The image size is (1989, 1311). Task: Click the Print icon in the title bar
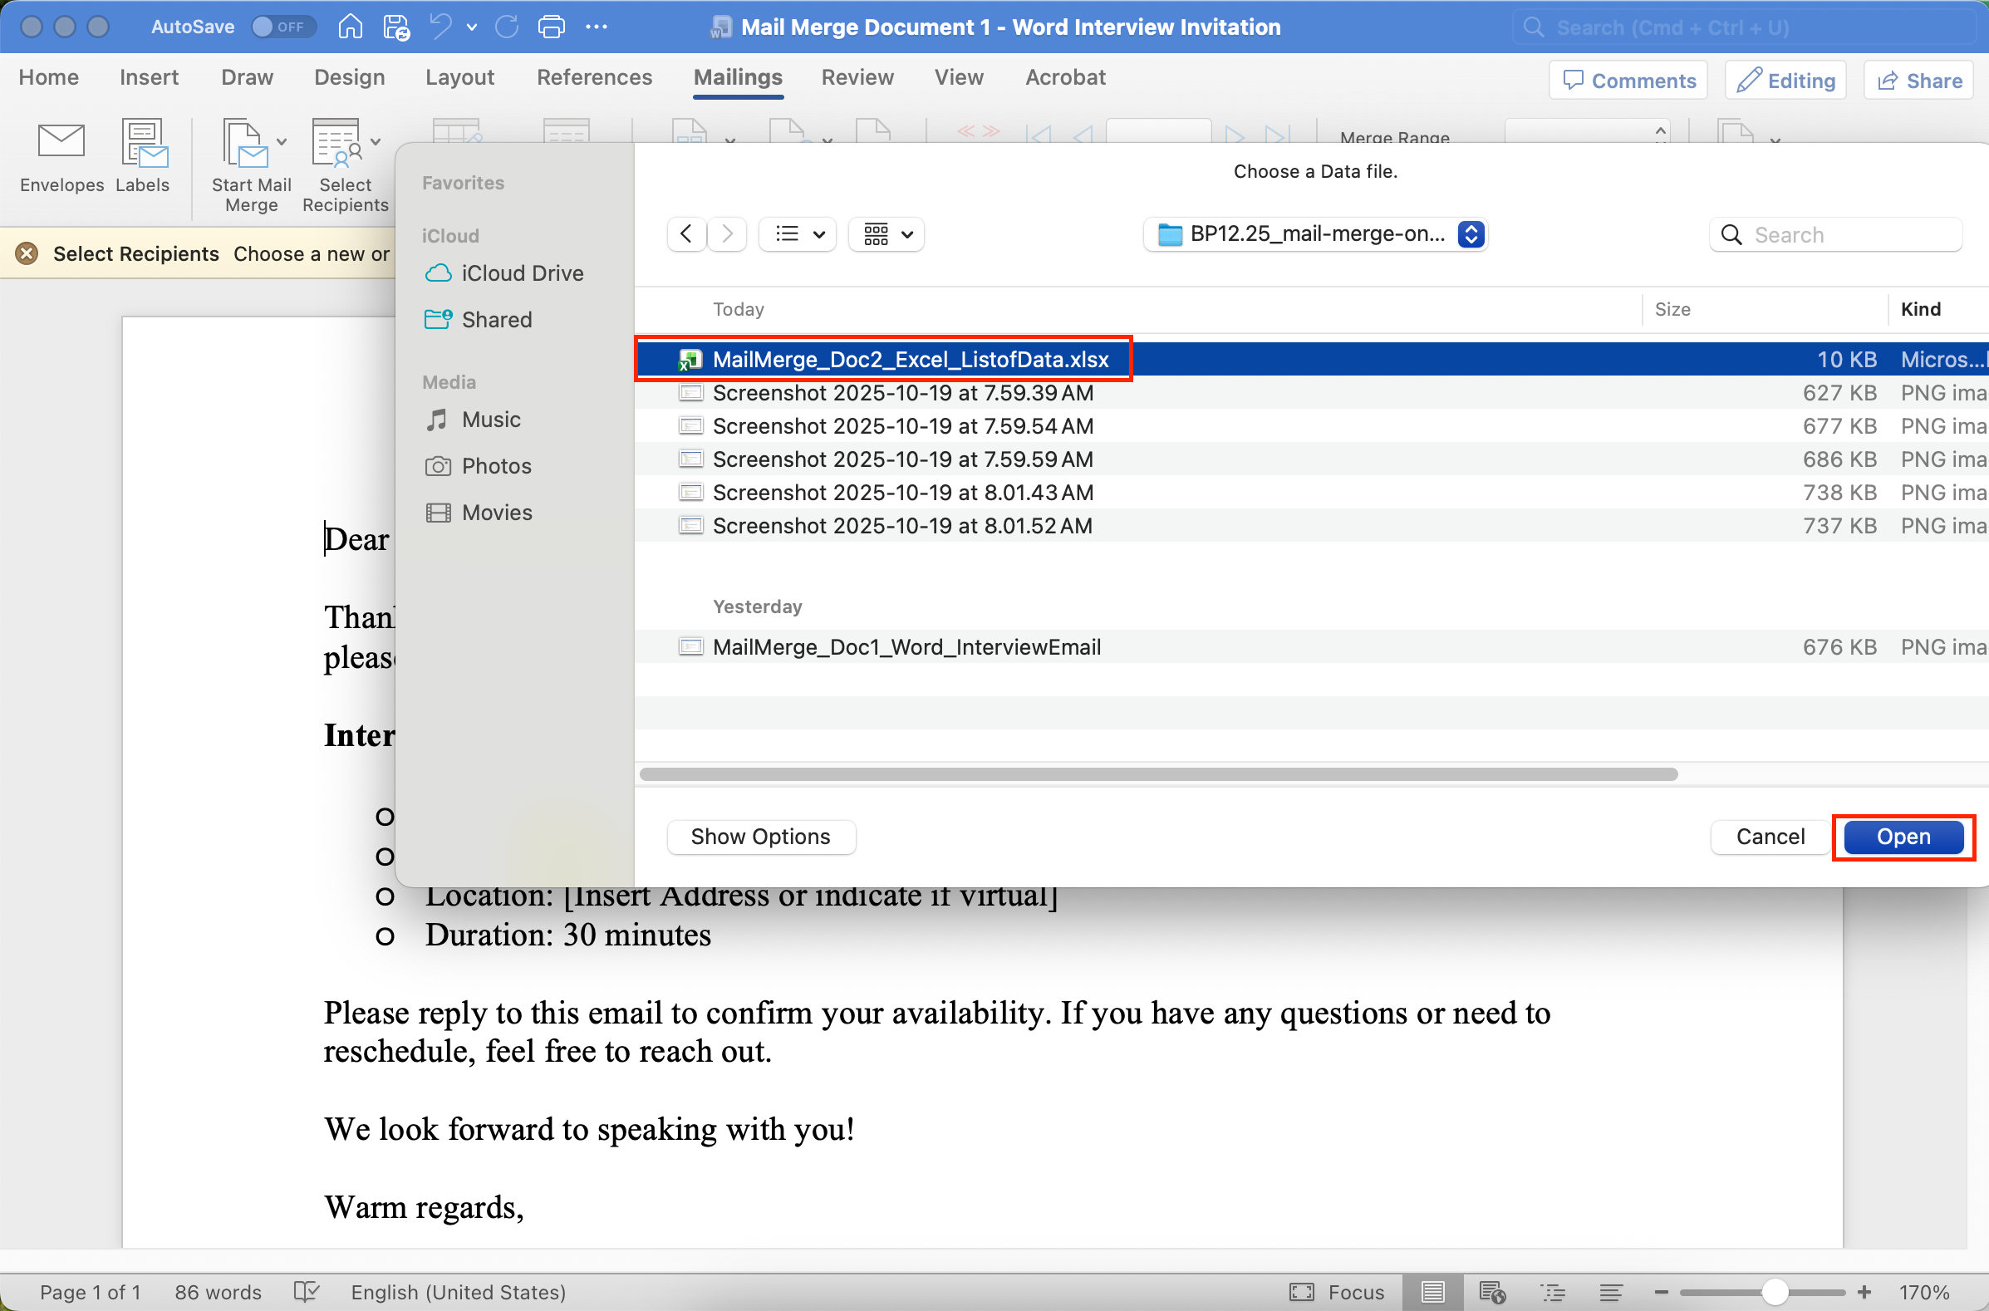point(551,27)
